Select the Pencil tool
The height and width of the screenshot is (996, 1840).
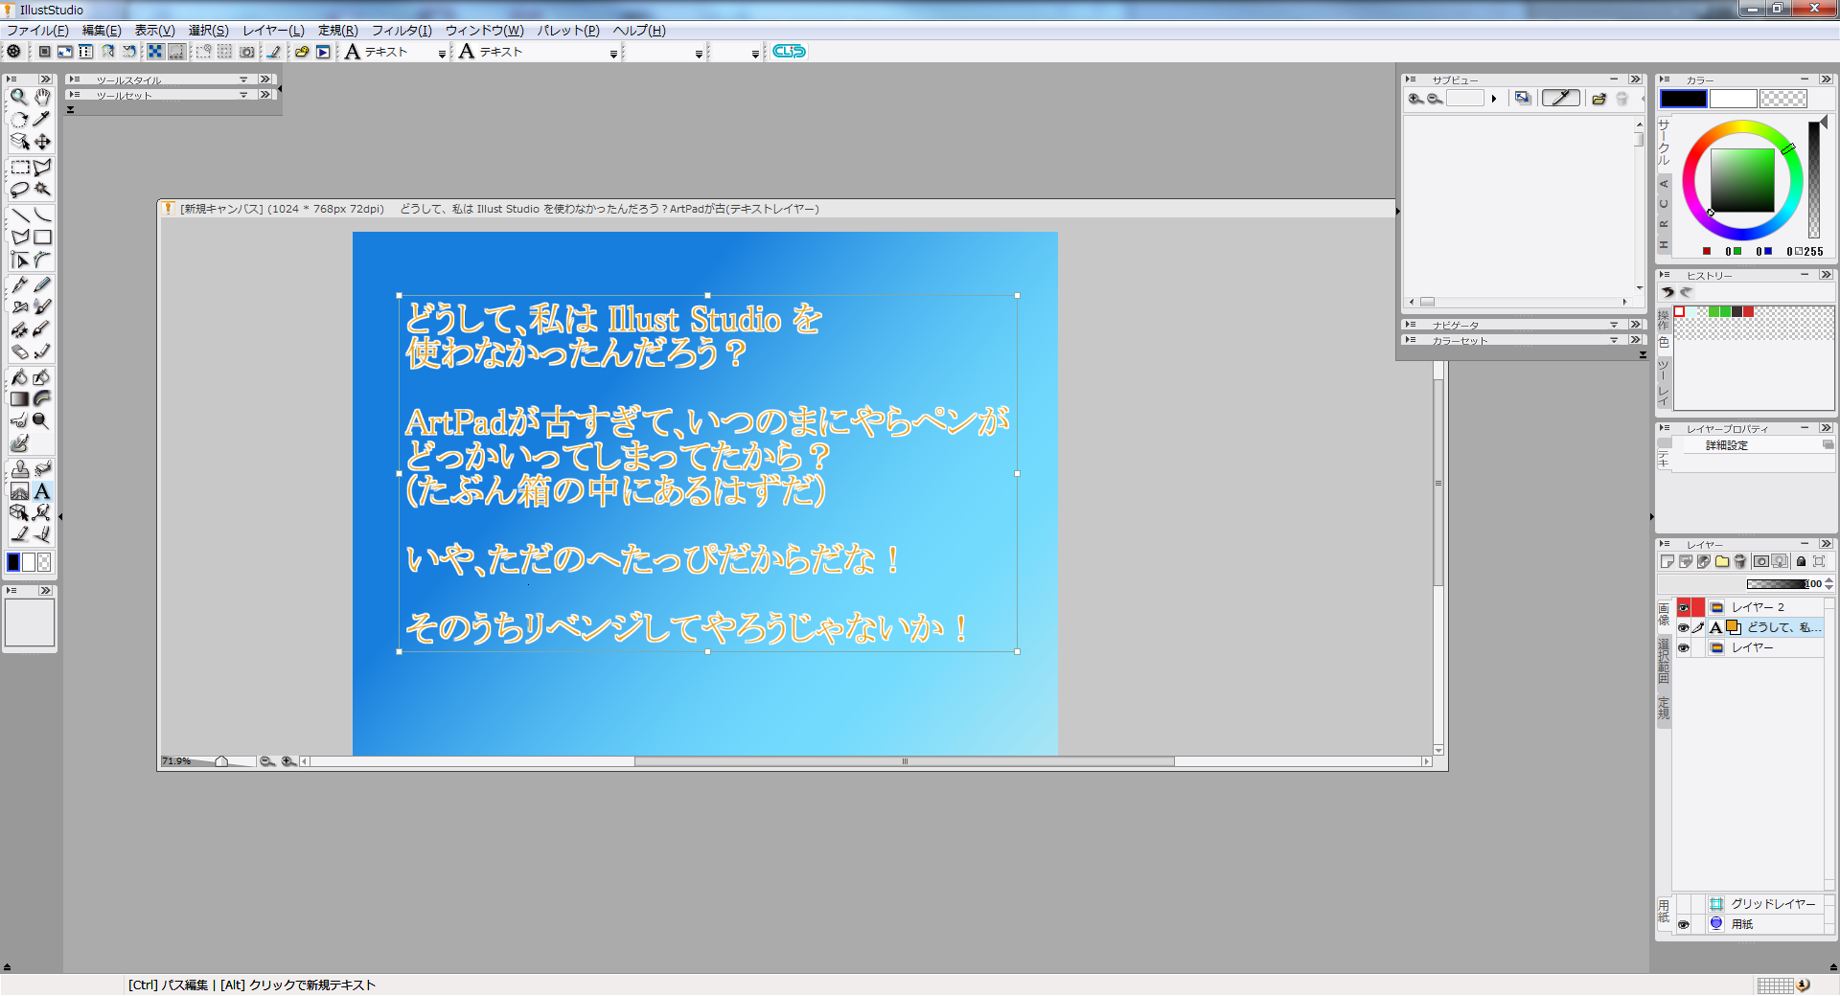(42, 285)
